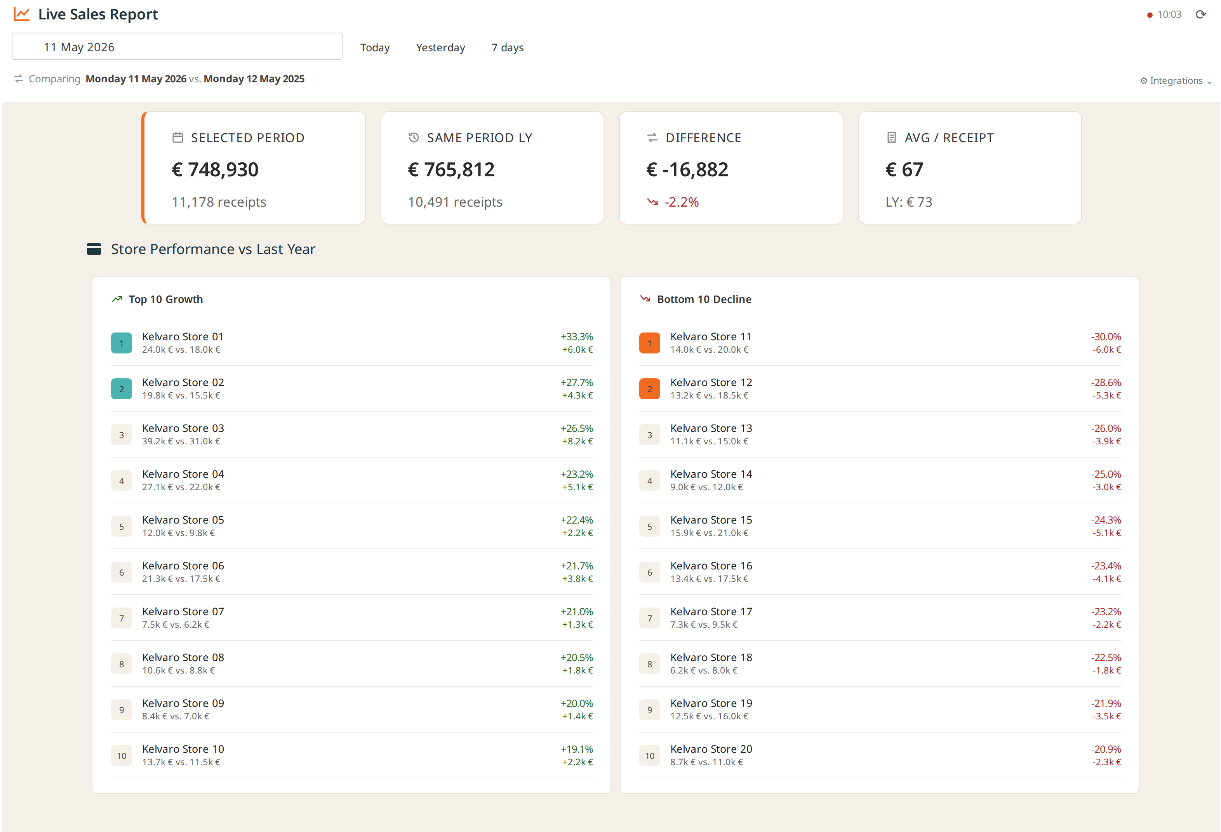The height and width of the screenshot is (832, 1221).
Task: Click the Avg / Receipt document icon
Action: tap(891, 138)
